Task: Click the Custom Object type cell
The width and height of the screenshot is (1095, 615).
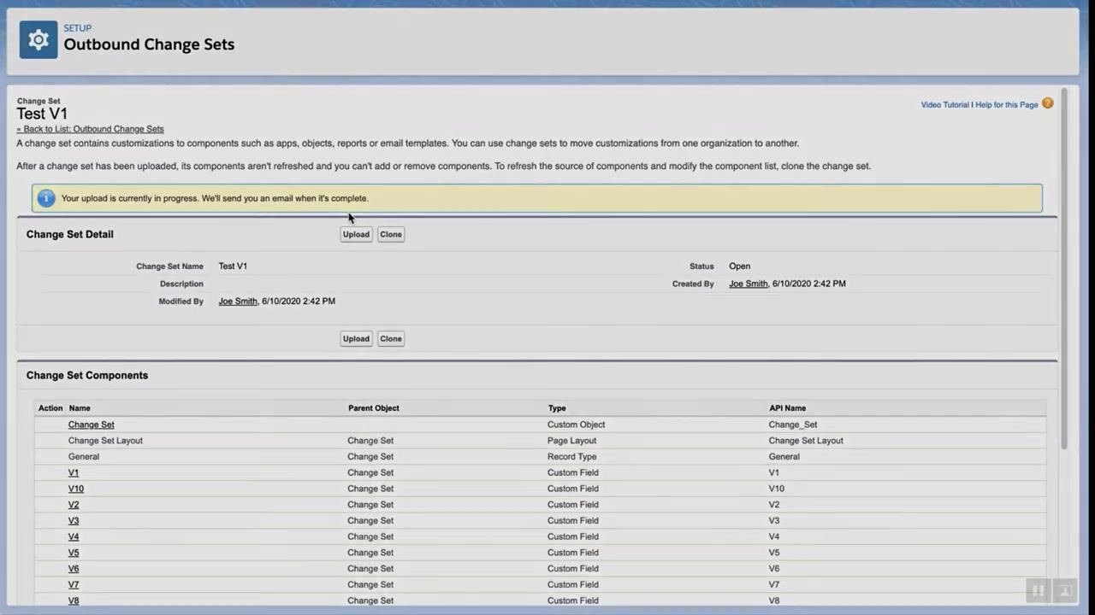Action: tap(576, 425)
